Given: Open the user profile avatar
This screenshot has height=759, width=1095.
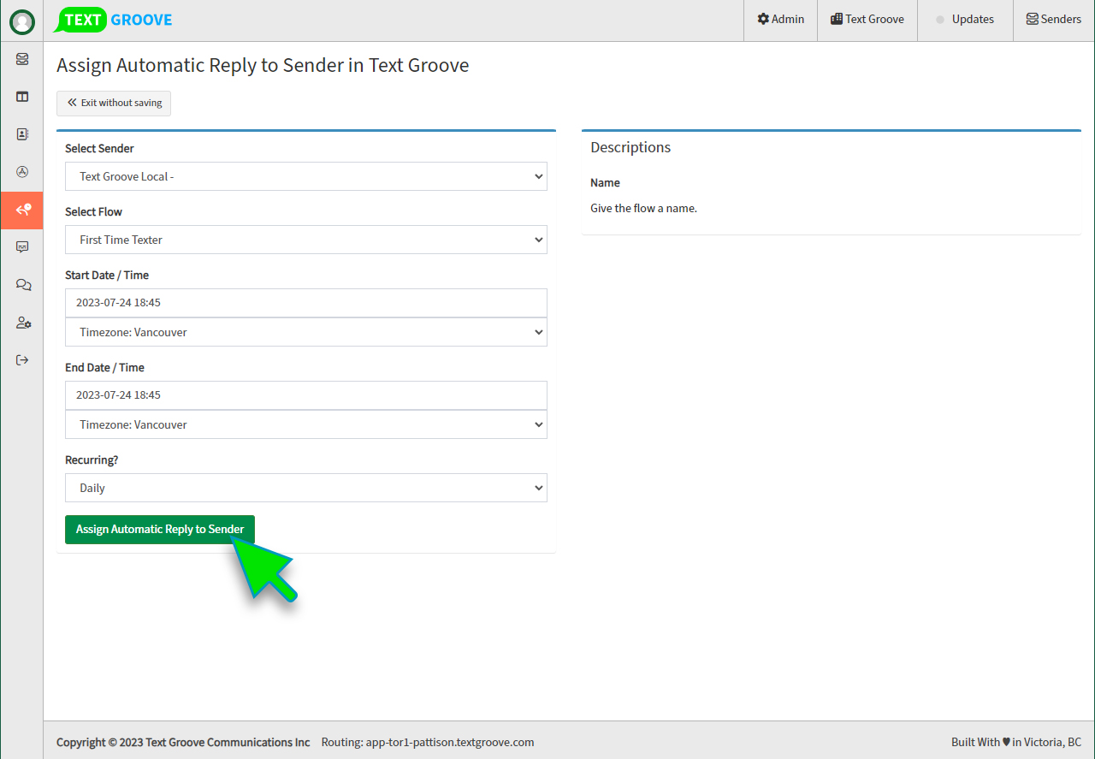Looking at the screenshot, I should 22,22.
